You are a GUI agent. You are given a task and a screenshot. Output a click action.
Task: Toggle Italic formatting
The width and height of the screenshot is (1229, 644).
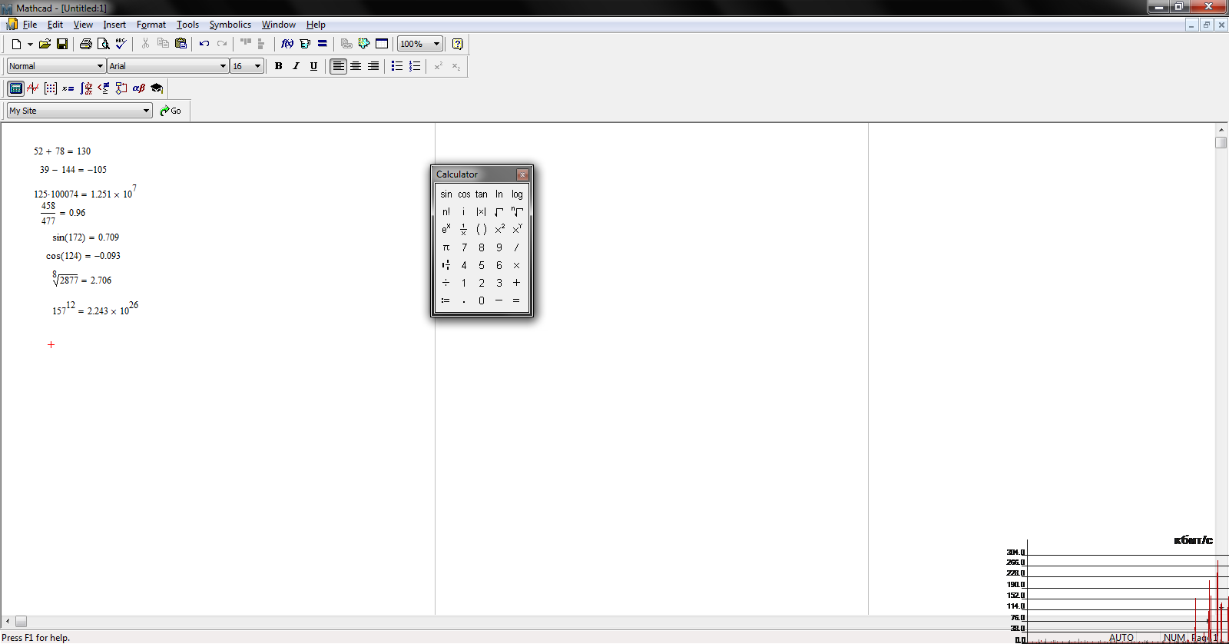[x=296, y=66]
